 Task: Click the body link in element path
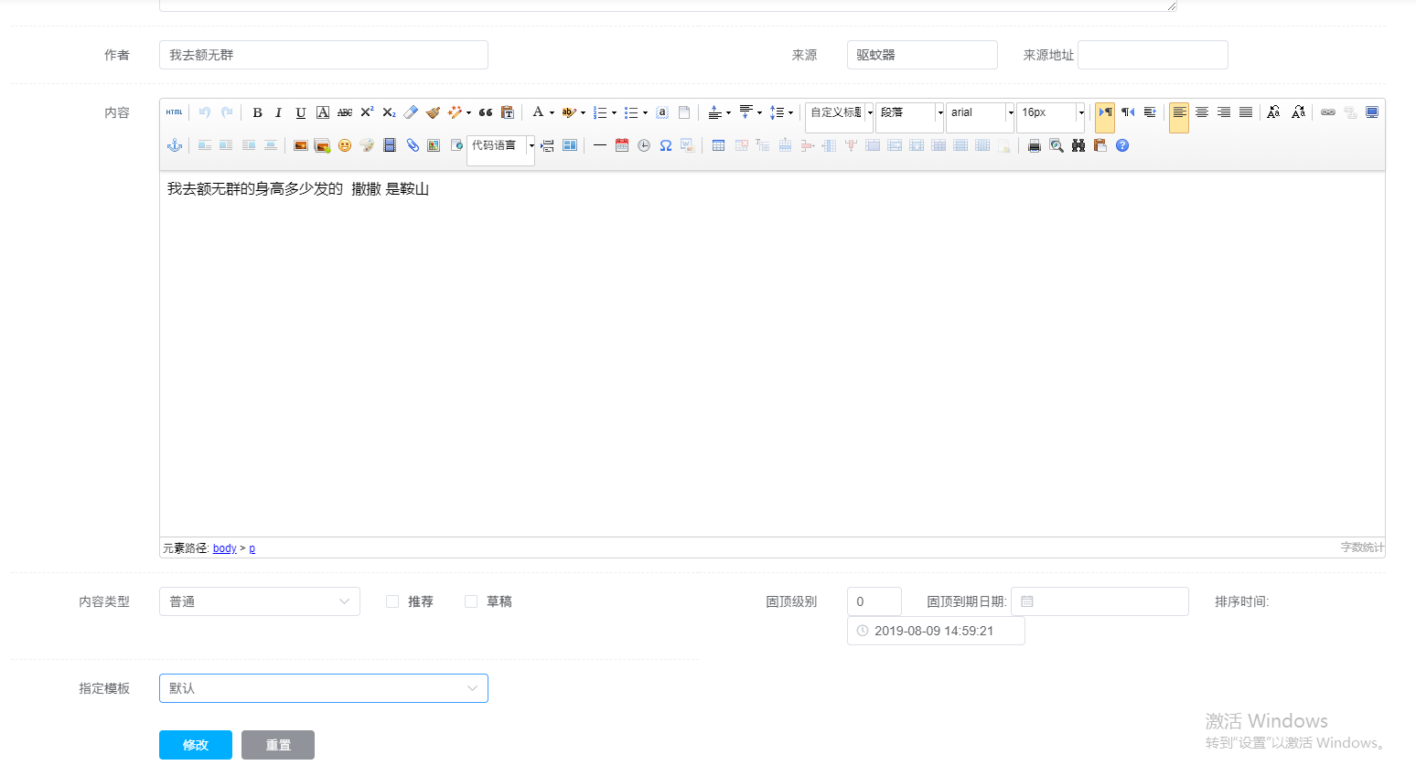point(224,548)
